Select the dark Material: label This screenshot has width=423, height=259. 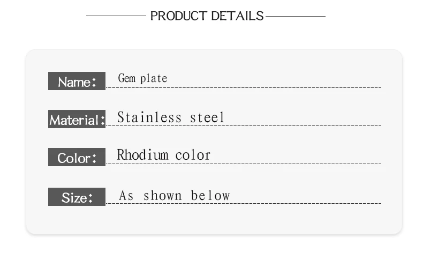tap(77, 120)
